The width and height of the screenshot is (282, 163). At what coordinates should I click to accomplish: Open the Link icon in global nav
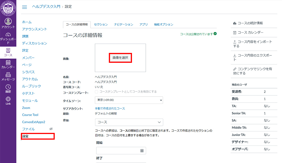(x=8, y=99)
